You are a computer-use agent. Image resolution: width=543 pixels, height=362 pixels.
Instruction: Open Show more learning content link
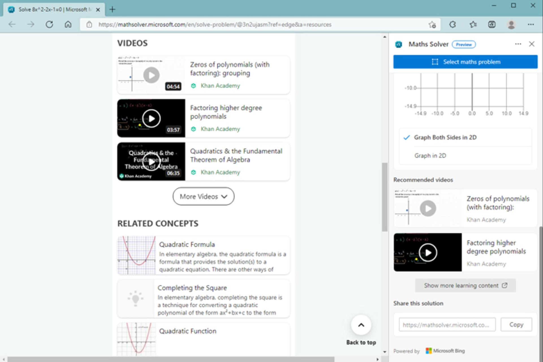point(465,286)
